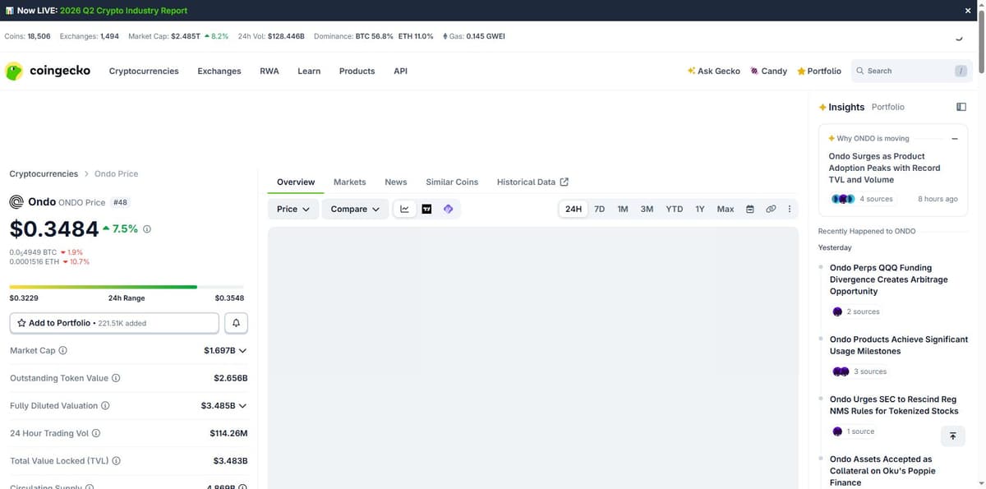Viewport: 986px width, 489px height.
Task: Click the CoinGecko logo
Action: coord(48,71)
